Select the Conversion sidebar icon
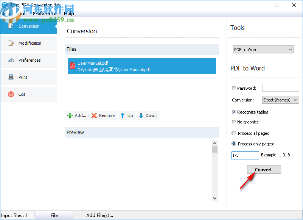The width and height of the screenshot is (303, 220). coord(11,26)
